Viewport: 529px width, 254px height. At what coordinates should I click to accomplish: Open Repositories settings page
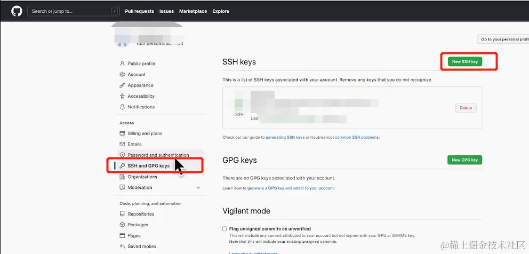pyautogui.click(x=141, y=214)
